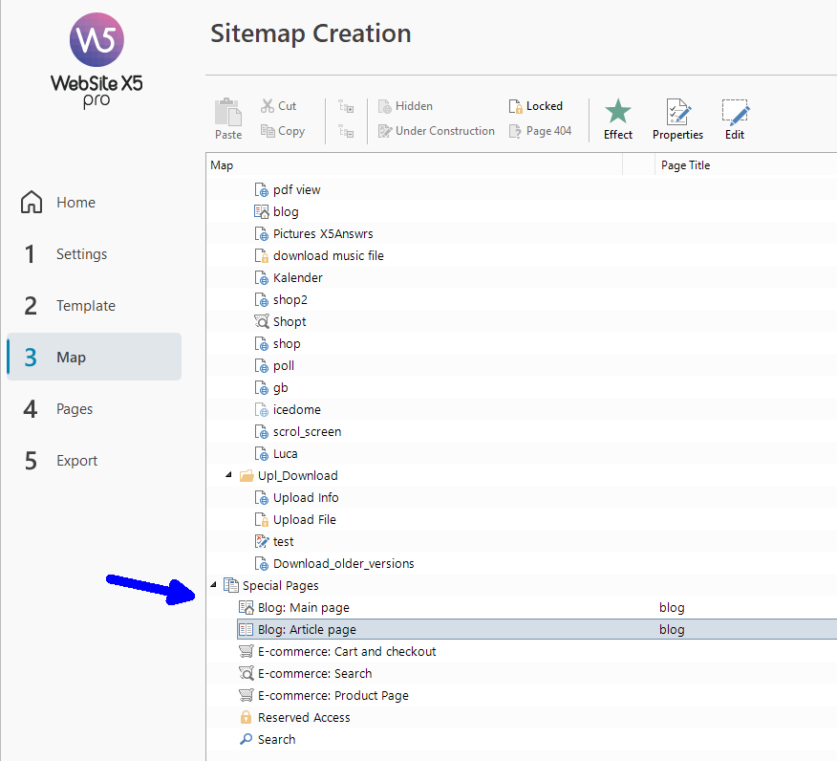Open page Properties from toolbar
This screenshot has height=761, width=837.
677,112
